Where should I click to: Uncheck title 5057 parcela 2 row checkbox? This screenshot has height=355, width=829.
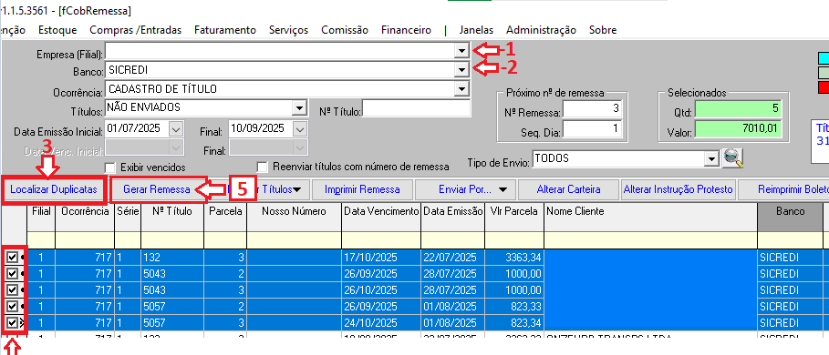click(12, 307)
